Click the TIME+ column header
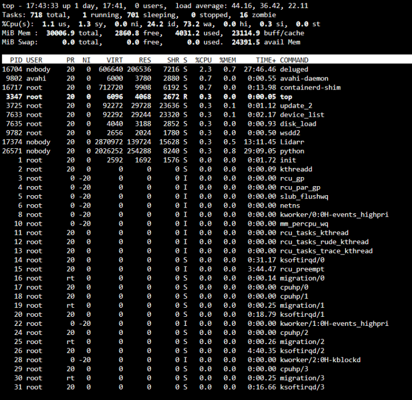 [266, 60]
